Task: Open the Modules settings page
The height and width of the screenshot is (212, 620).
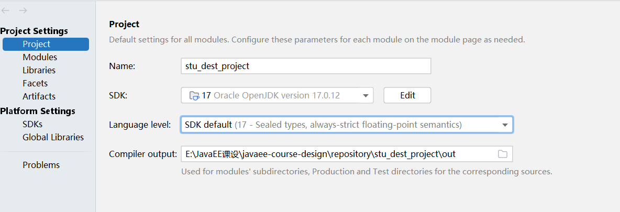Action: [x=40, y=57]
